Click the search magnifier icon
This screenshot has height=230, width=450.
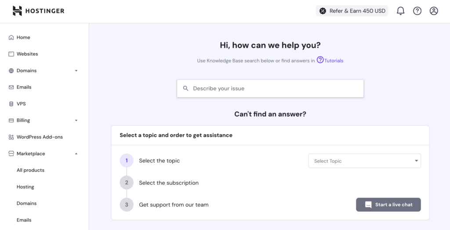[x=186, y=88]
